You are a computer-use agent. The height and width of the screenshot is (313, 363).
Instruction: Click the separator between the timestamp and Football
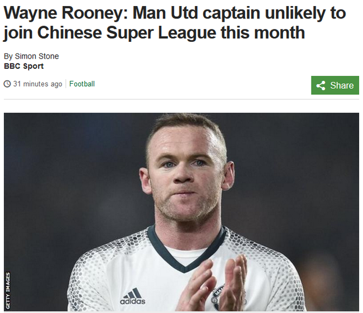[x=66, y=84]
